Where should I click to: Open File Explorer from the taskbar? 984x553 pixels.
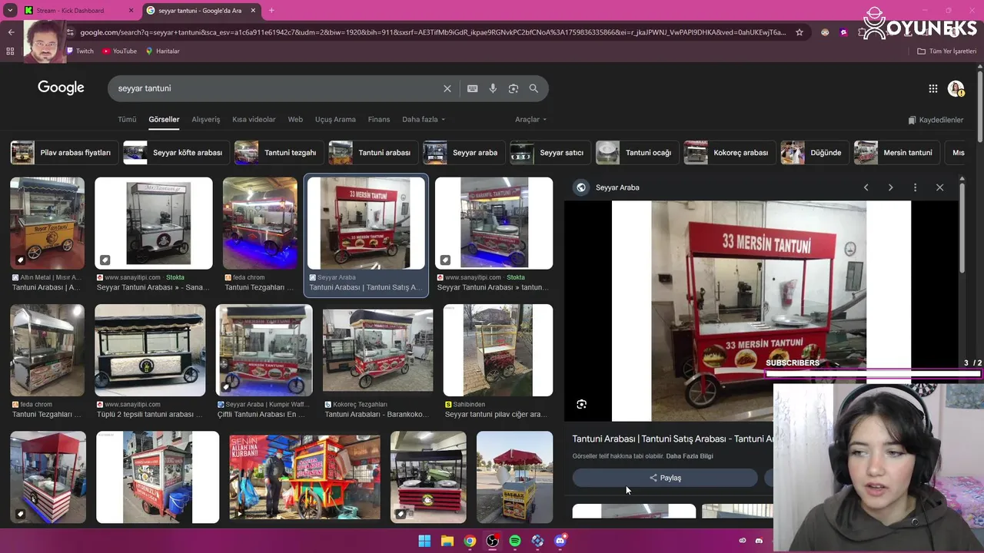447,541
